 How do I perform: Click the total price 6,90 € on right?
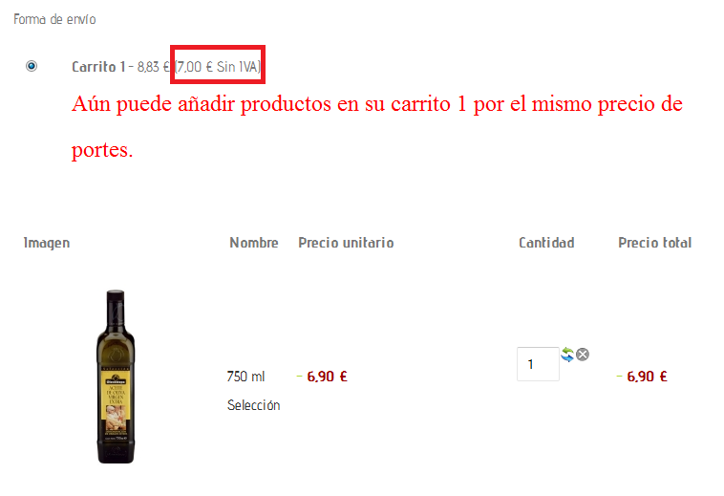[647, 377]
